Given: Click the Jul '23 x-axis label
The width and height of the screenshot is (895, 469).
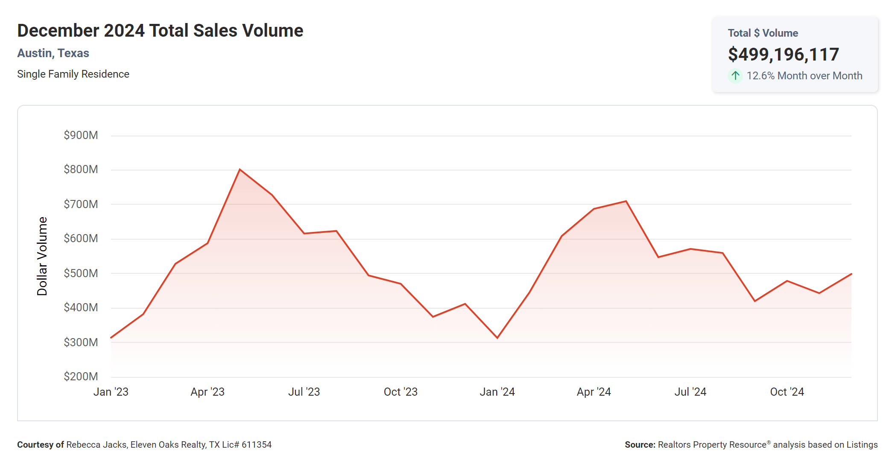Looking at the screenshot, I should click(x=304, y=392).
